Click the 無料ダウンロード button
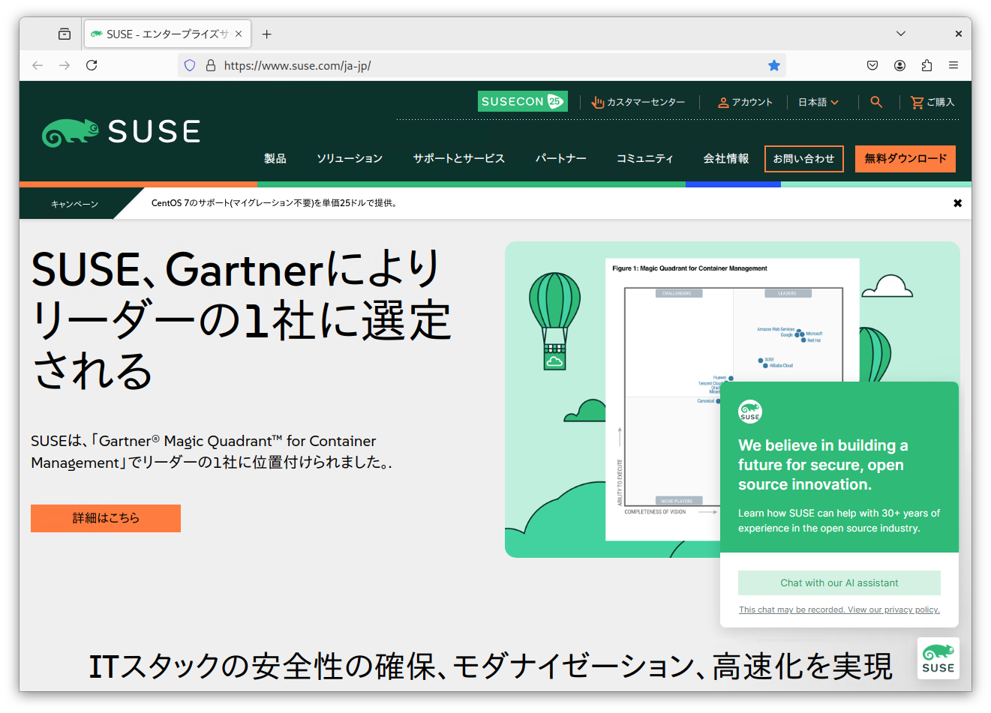The width and height of the screenshot is (991, 713). coord(905,158)
